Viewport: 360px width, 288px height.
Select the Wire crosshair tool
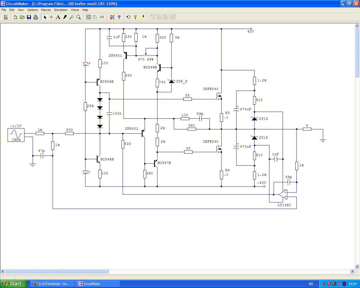pyautogui.click(x=51, y=17)
